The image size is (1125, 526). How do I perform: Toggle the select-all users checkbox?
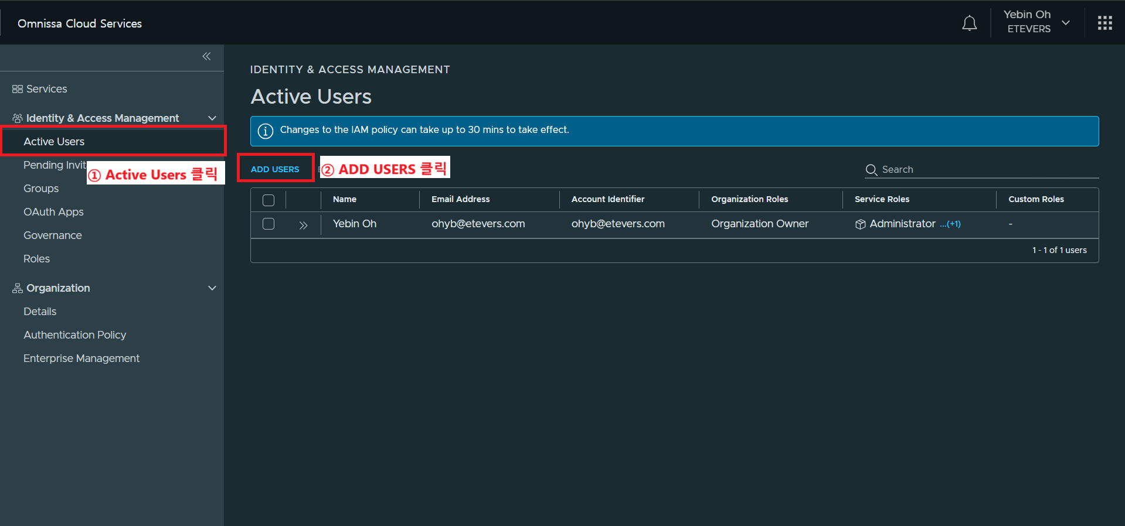[268, 200]
